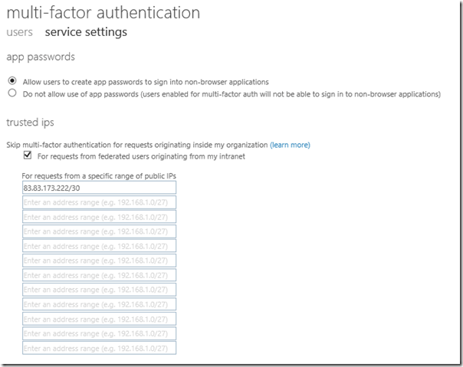Focus the ninth IP address range field
Screen dimensions: 463x367
point(99,304)
